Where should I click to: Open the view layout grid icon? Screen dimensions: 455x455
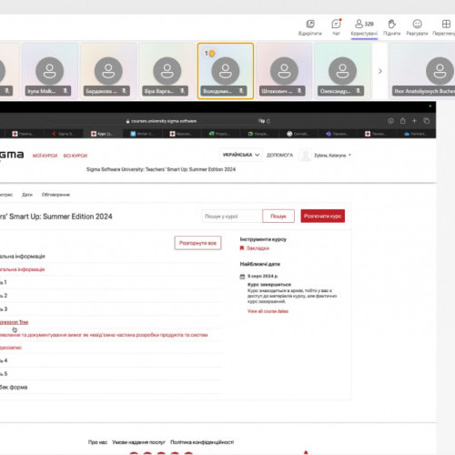(x=446, y=24)
